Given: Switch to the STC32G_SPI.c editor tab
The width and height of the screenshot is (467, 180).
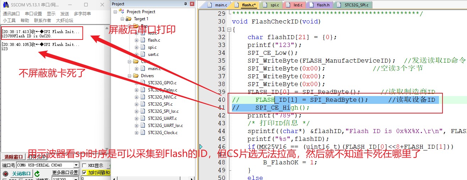Looking at the screenshot, I should click(353, 5).
